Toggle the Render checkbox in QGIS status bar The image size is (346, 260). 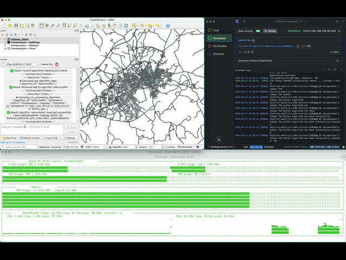point(167,147)
